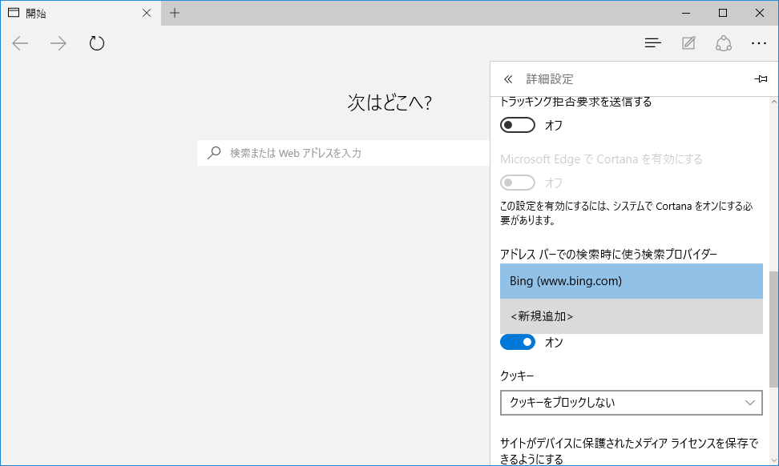
Task: Open the cookies dropdown クッキーをブロックしない
Action: tap(631, 403)
